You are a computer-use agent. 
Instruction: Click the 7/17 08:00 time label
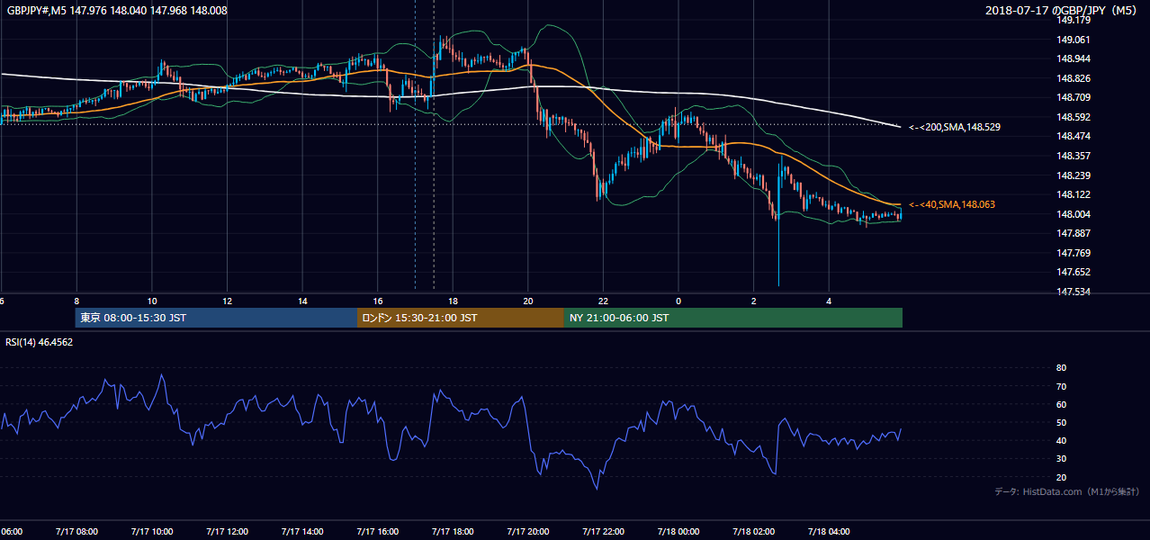click(76, 532)
